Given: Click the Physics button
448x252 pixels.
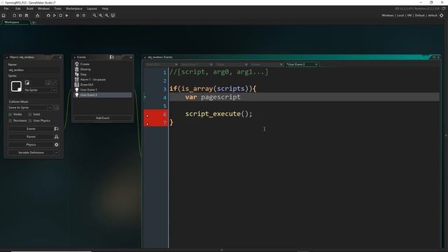Looking at the screenshot, I should [31, 145].
